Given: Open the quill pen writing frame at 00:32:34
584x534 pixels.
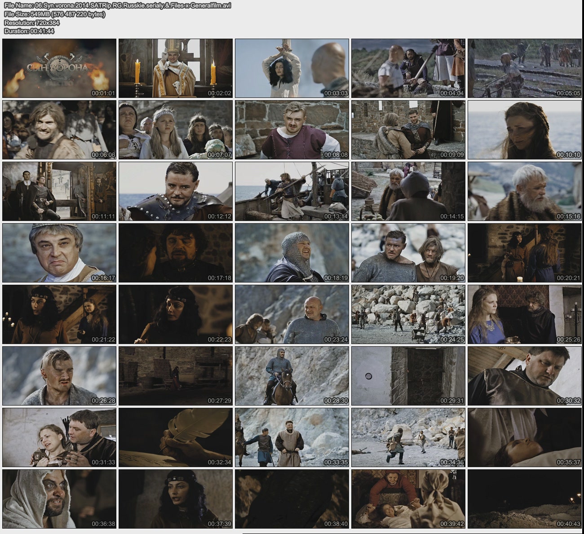Looking at the screenshot, I should tap(176, 437).
